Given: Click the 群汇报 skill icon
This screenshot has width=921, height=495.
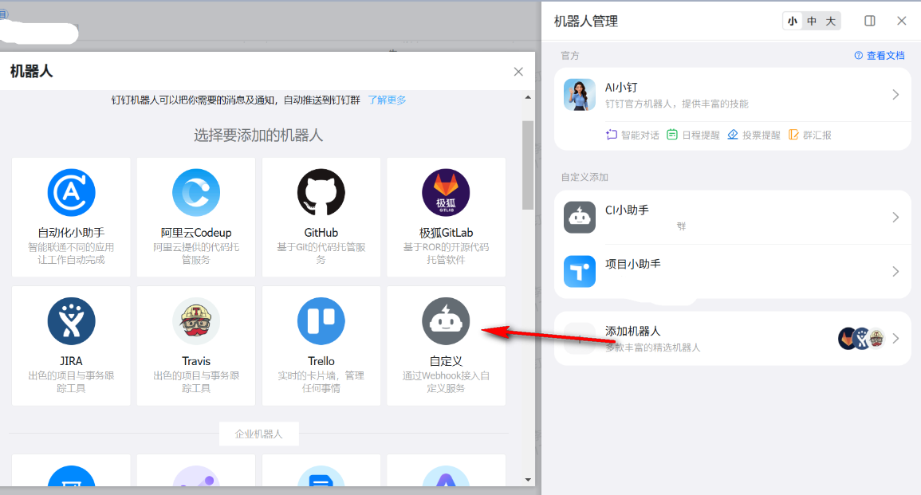Looking at the screenshot, I should pos(793,135).
